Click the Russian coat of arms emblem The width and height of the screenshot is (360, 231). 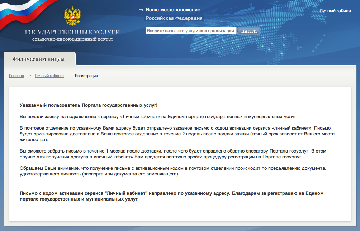pos(72,16)
